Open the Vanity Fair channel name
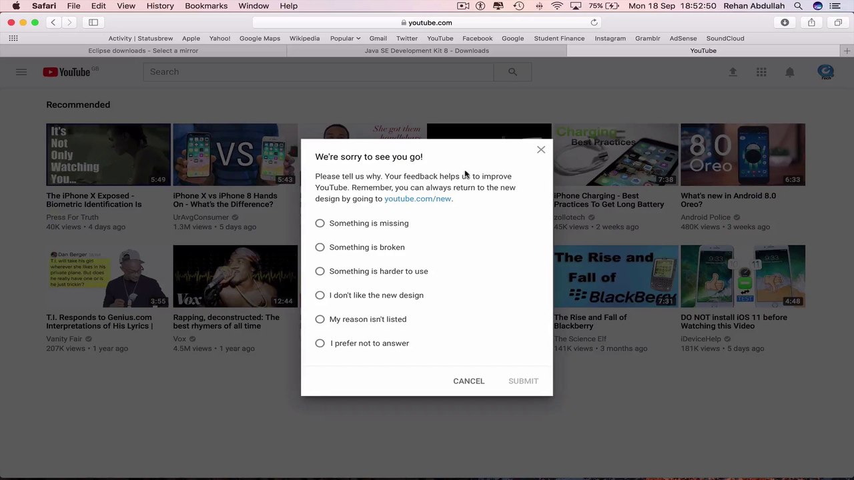Image resolution: width=854 pixels, height=480 pixels. click(64, 339)
